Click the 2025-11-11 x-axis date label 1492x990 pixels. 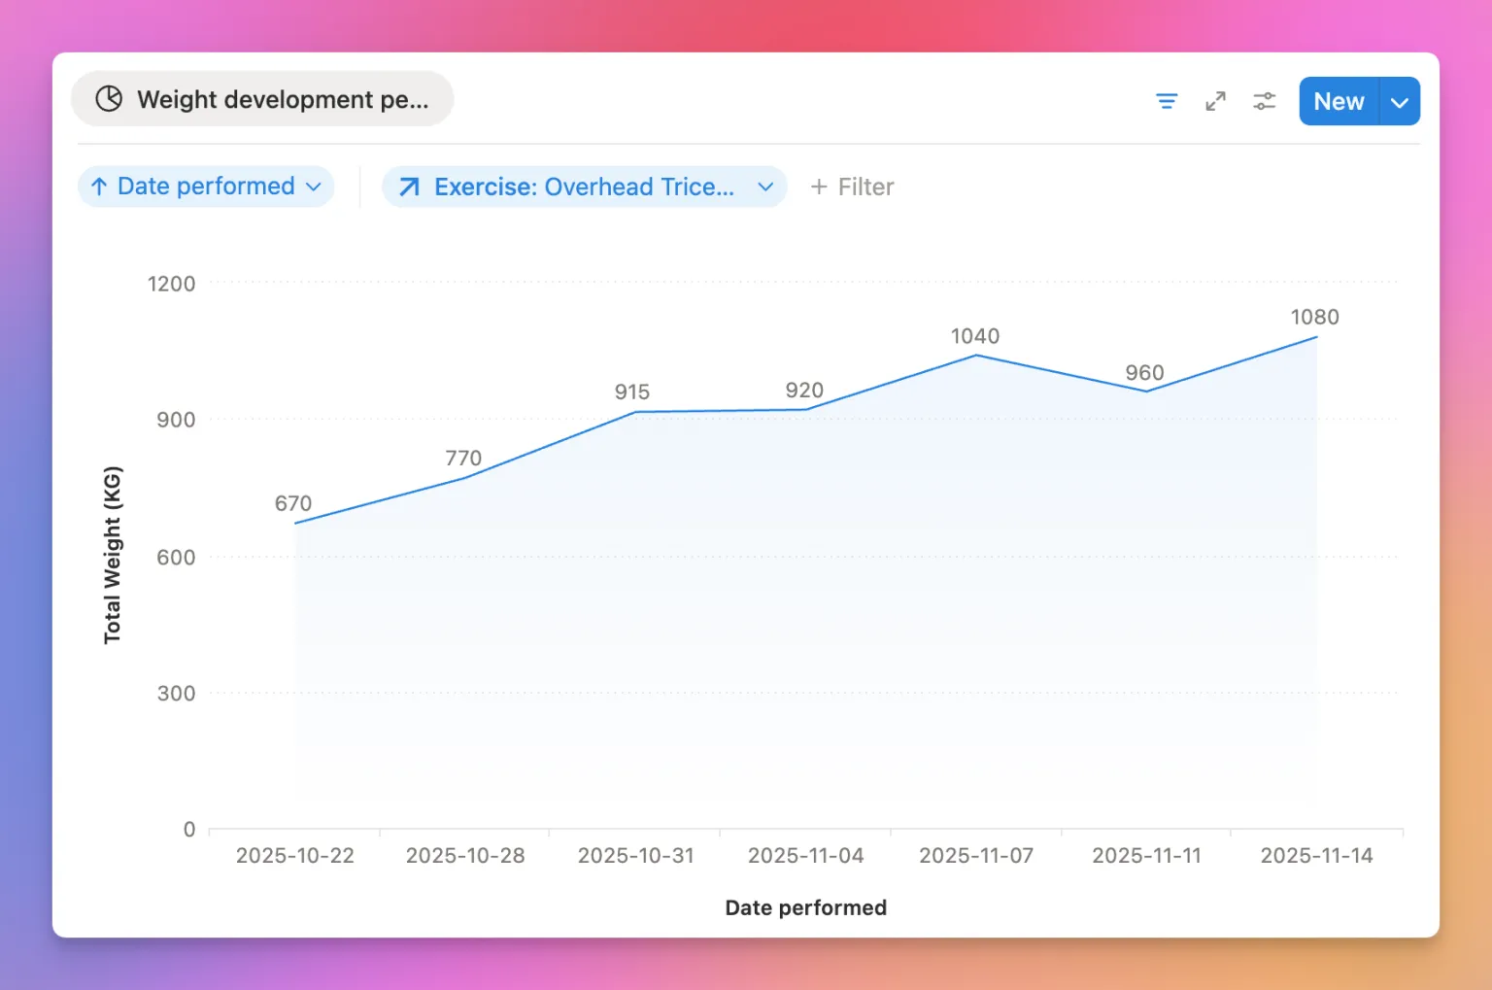coord(1146,856)
